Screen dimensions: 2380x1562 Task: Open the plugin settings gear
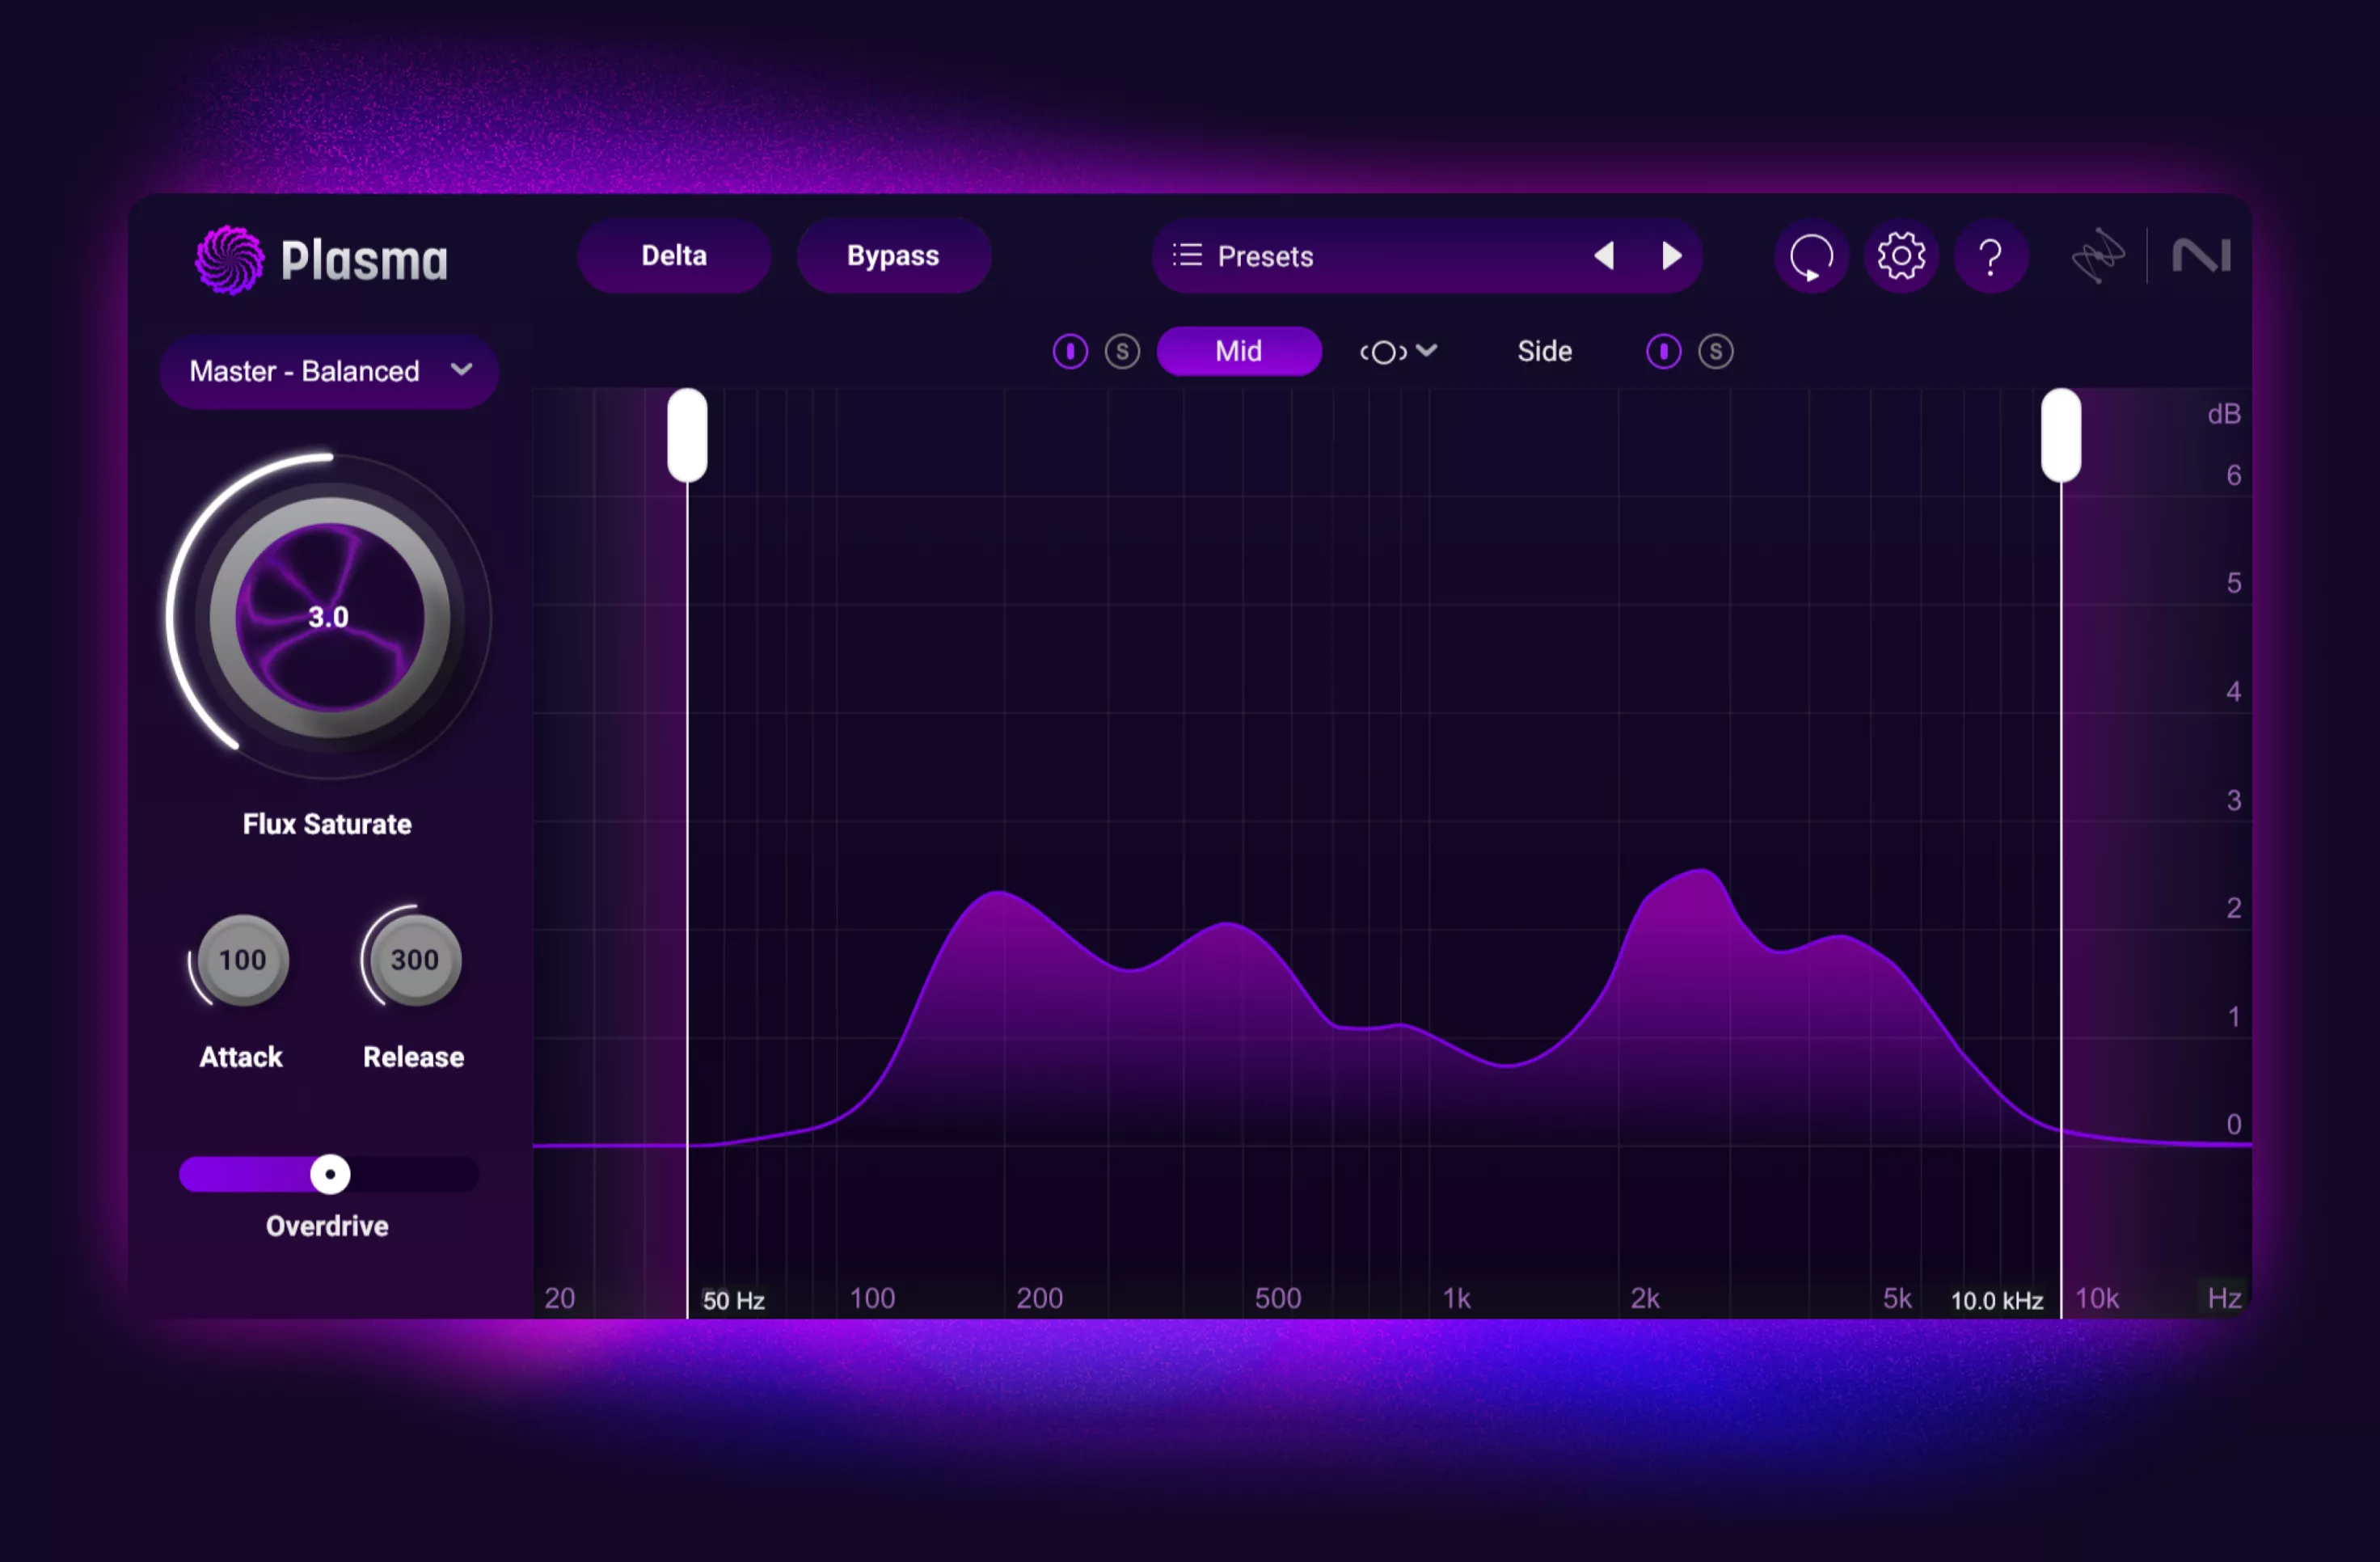coord(1901,257)
